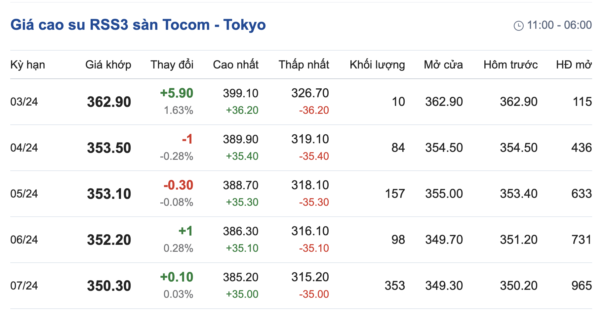Click the 350.30 matched price
The width and height of the screenshot is (607, 311).
(x=109, y=286)
